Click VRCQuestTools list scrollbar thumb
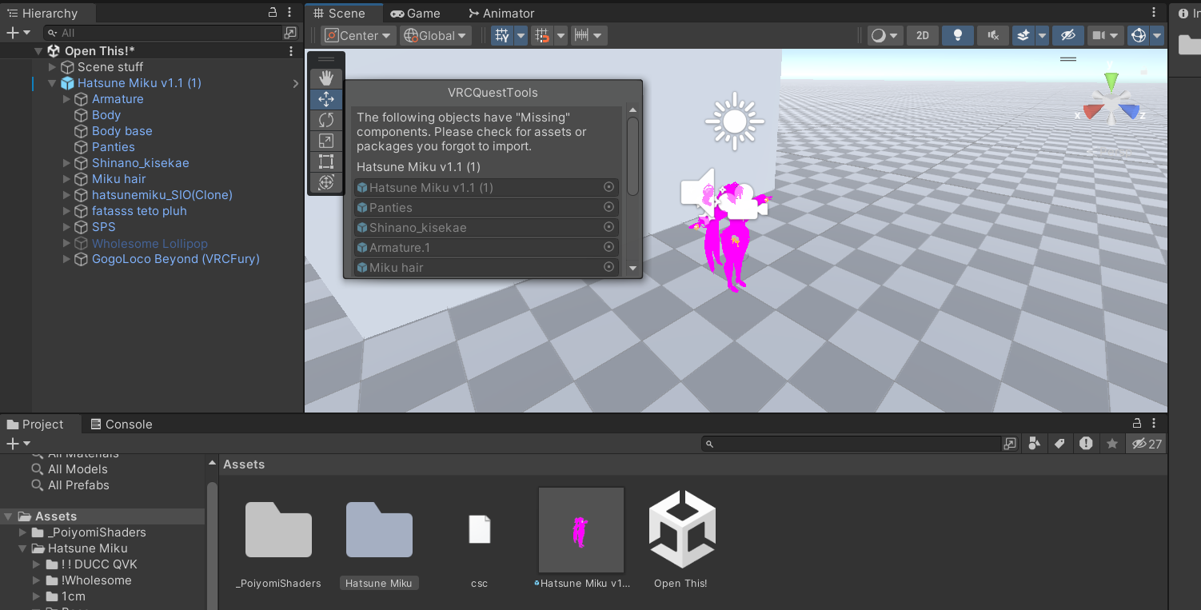Image resolution: width=1201 pixels, height=610 pixels. (632, 156)
